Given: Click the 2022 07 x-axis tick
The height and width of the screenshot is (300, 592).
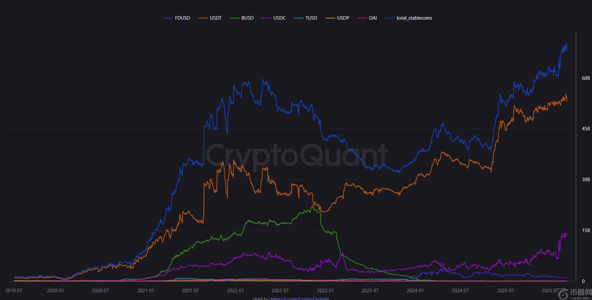Looking at the screenshot, I should tap(280, 291).
